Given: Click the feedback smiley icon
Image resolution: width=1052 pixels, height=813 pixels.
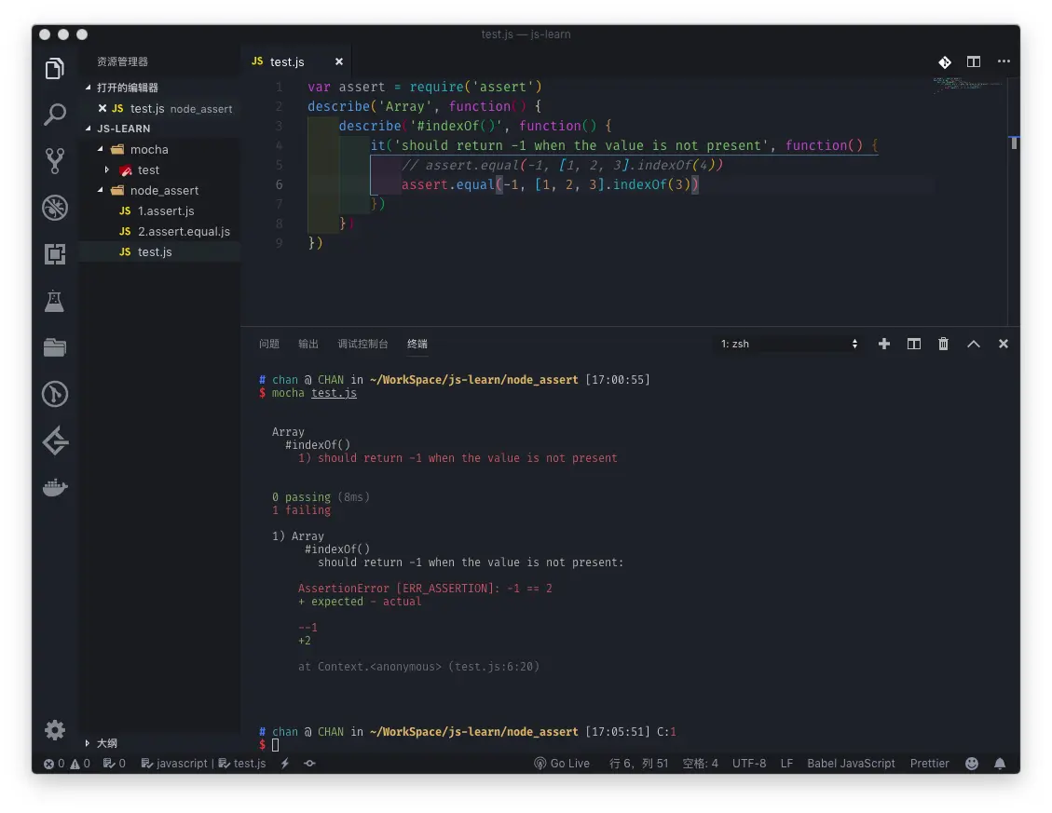Looking at the screenshot, I should (x=972, y=764).
